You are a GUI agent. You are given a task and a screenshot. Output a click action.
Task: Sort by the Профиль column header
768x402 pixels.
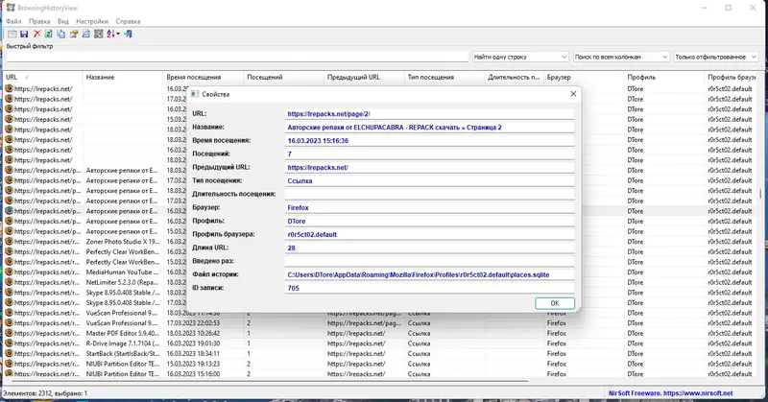664,77
